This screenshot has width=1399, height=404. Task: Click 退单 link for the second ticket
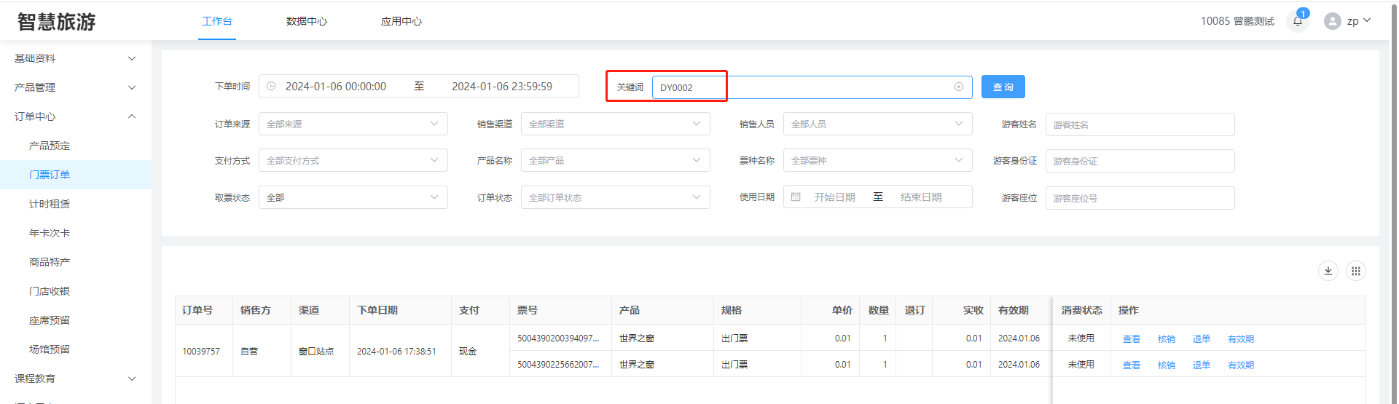pyautogui.click(x=1201, y=365)
